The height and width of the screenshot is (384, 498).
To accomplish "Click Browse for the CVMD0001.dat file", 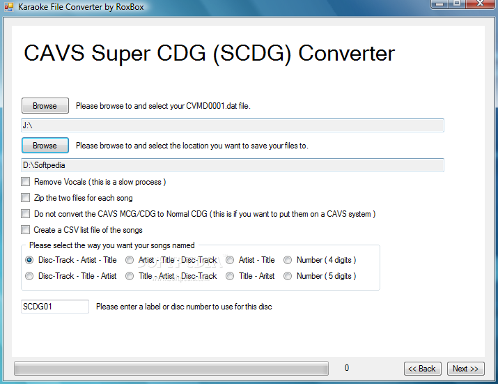I will (45, 105).
